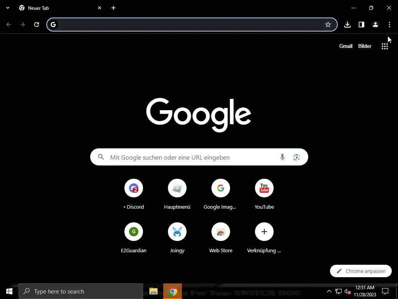
Task: Click the Google logo
Action: pyautogui.click(x=199, y=115)
